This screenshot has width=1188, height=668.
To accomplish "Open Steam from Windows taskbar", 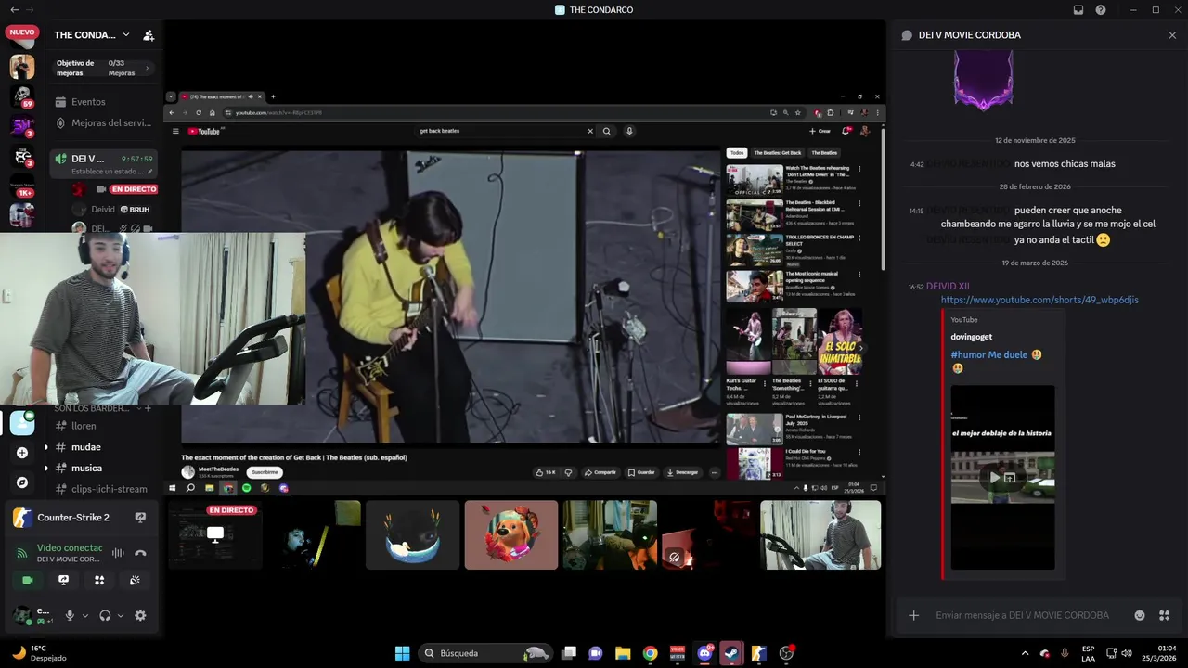I will (731, 653).
